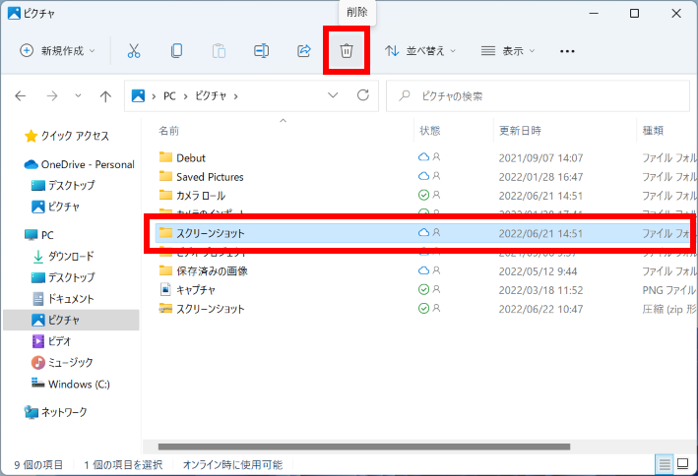Select ミュージック in the navigation pane

coord(62,363)
